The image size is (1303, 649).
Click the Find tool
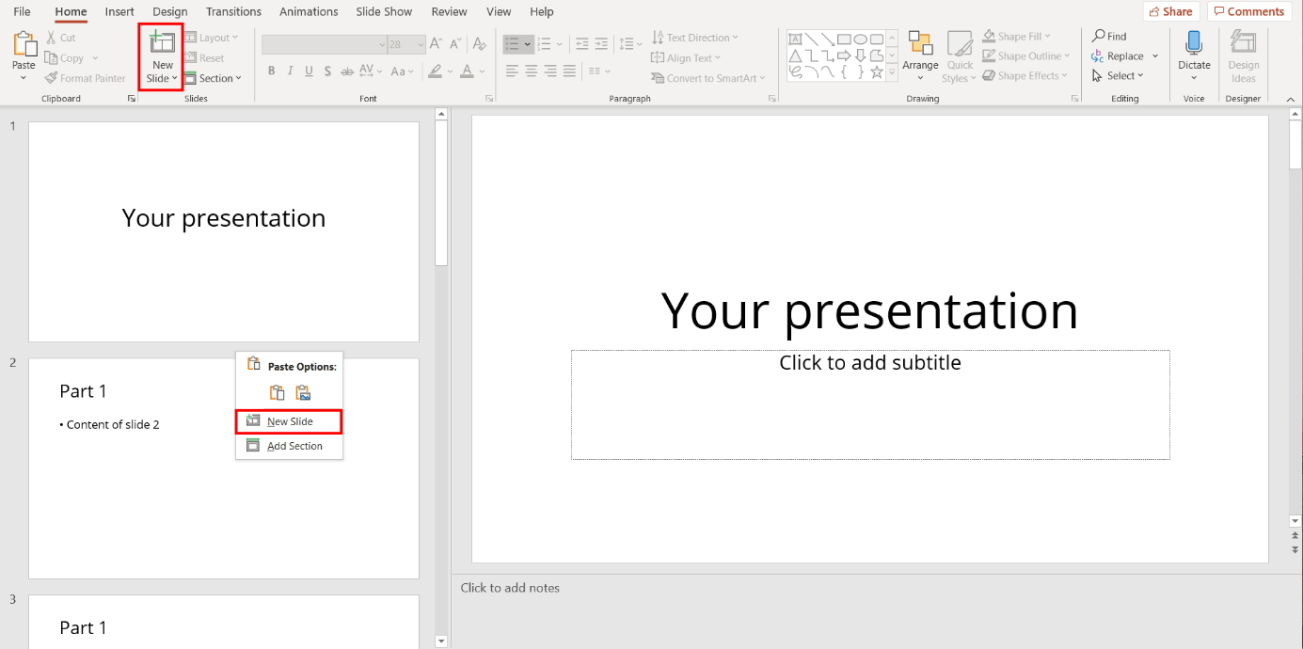[x=1110, y=36]
